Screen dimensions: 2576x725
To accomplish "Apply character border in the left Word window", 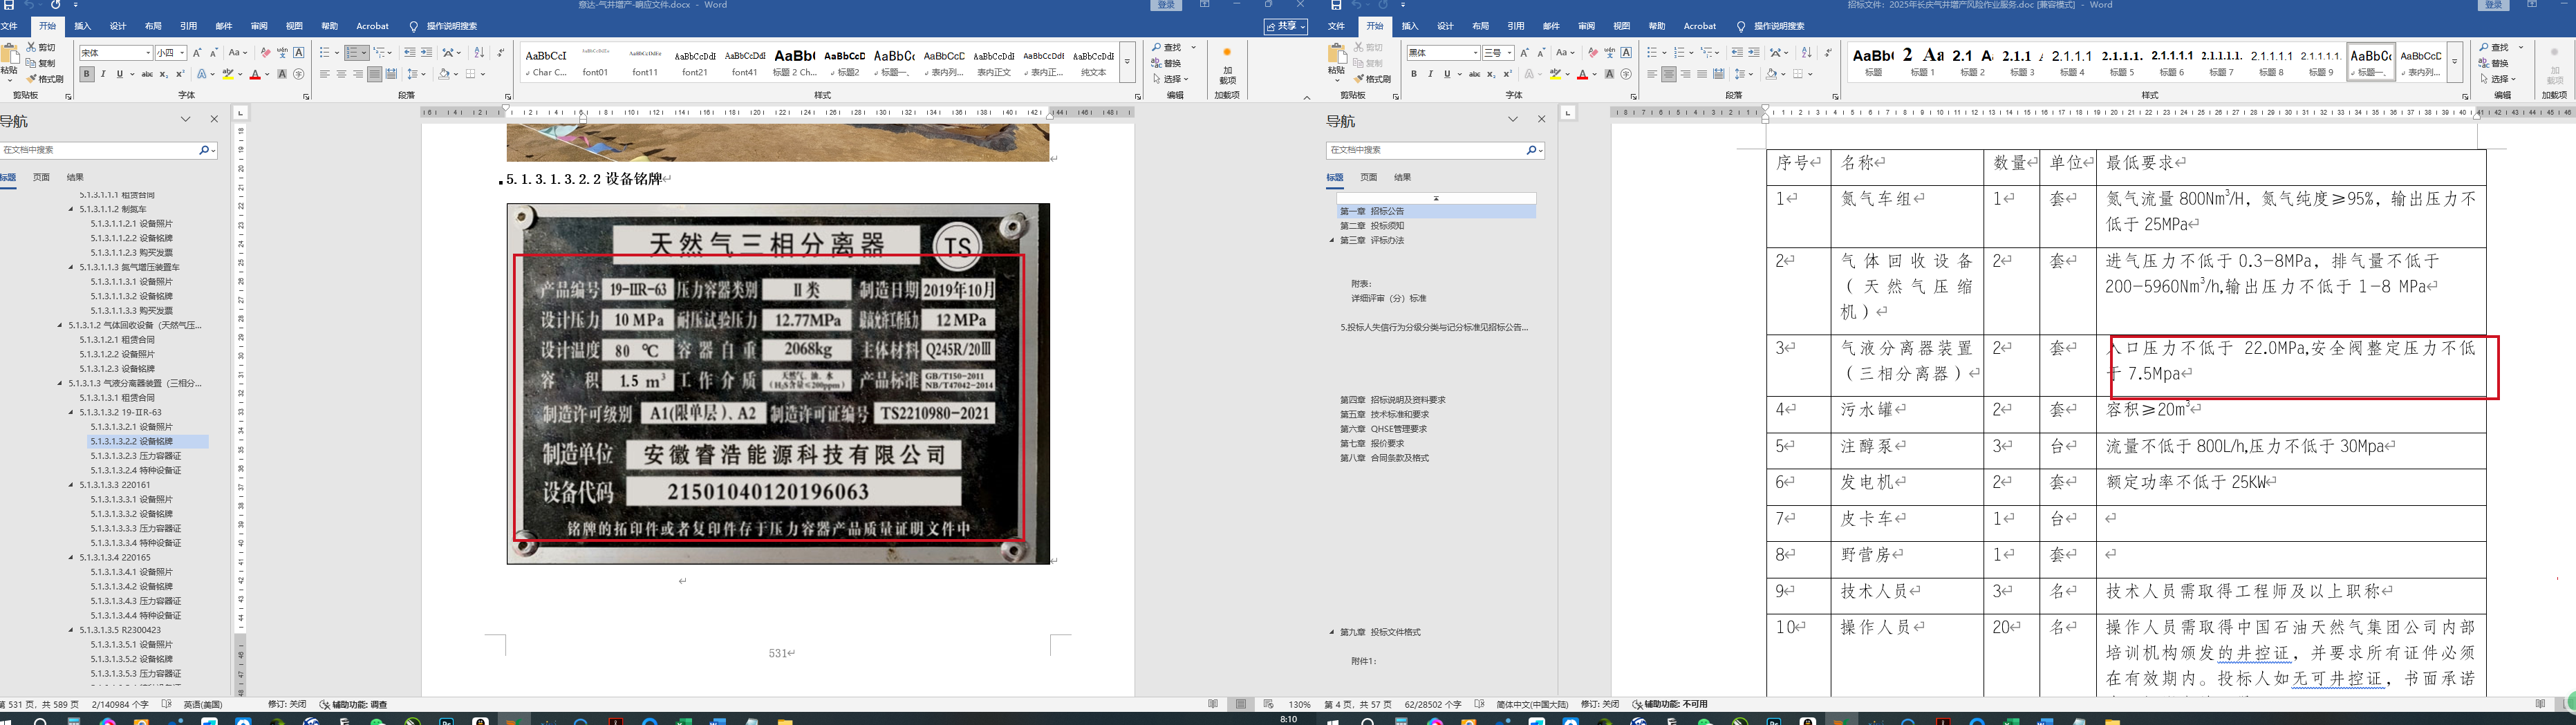I will [298, 52].
